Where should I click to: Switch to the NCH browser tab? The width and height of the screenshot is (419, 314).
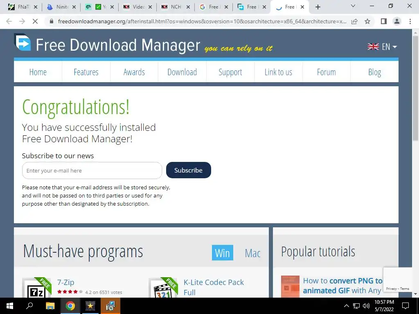[x=176, y=7]
